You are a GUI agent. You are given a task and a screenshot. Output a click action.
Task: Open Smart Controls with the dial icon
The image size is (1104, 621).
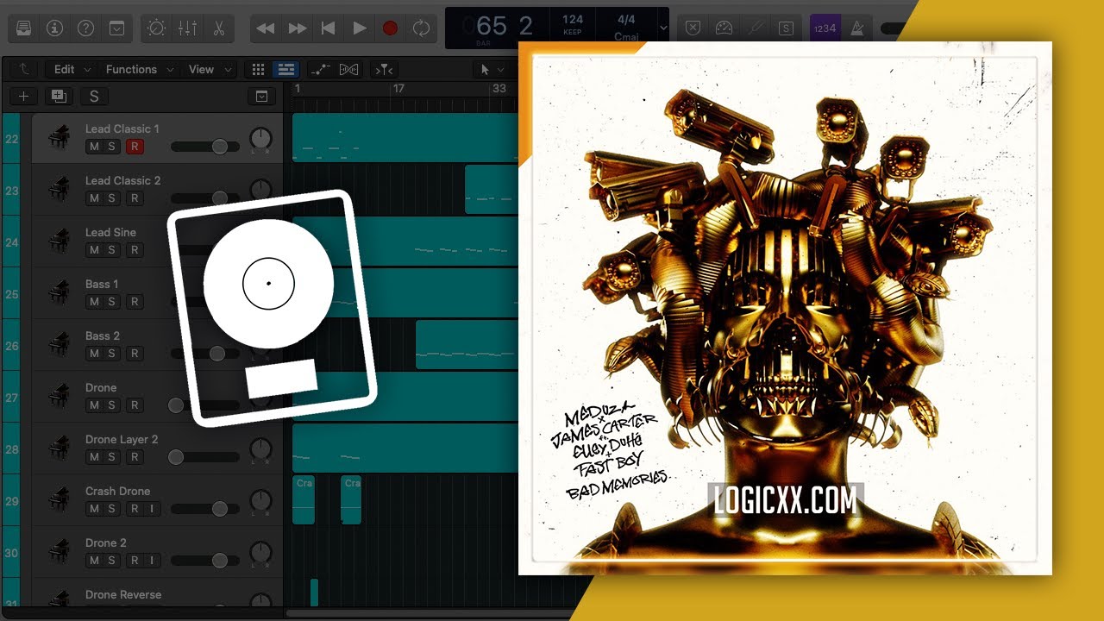point(156,28)
